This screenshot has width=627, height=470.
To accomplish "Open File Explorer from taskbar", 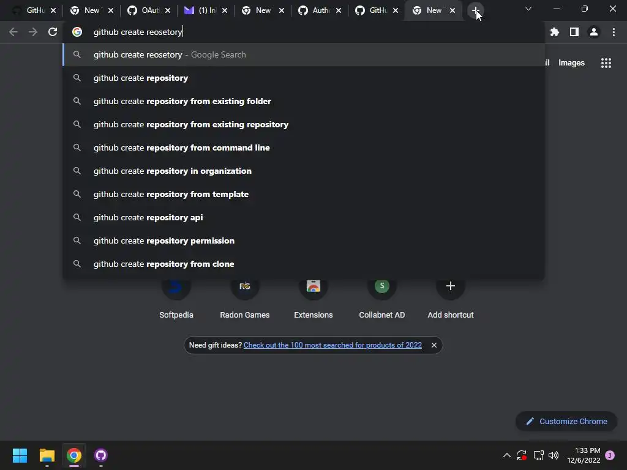I will click(47, 455).
